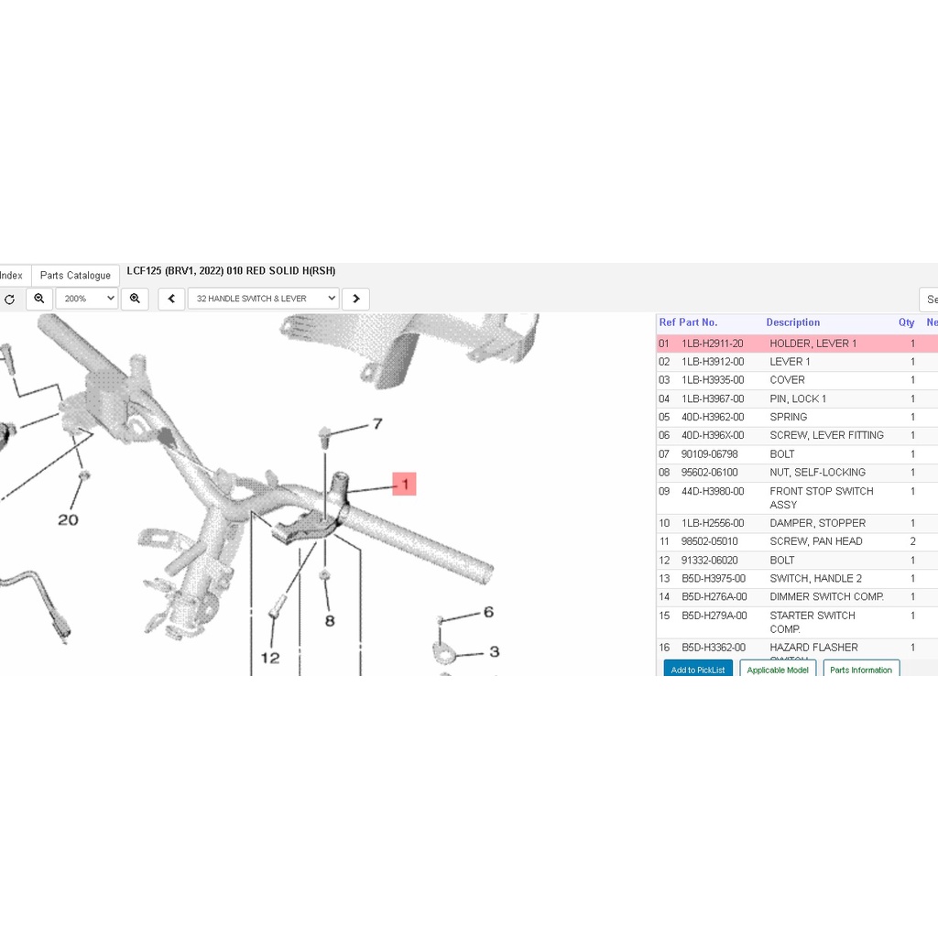Go to the next diagram section
This screenshot has height=938, width=938.
356,299
